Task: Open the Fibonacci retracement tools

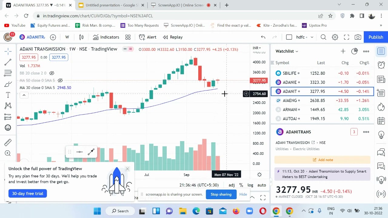Action: click(8, 73)
